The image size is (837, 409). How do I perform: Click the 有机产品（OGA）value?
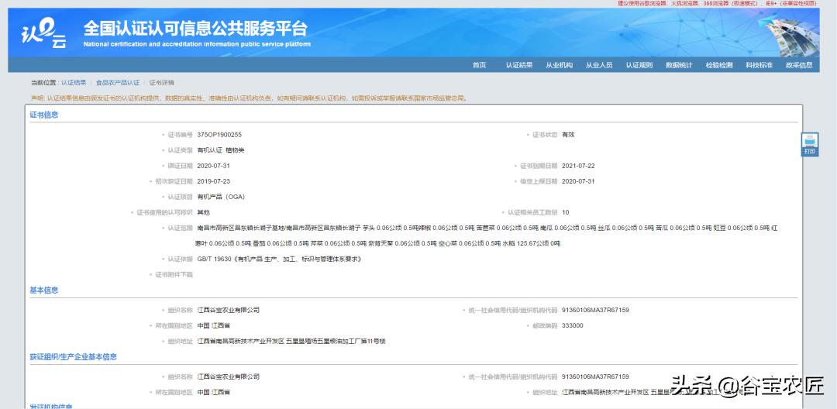click(x=221, y=197)
